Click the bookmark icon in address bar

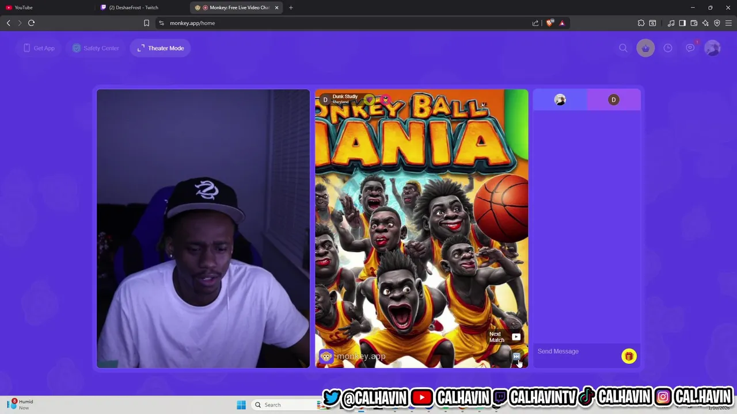coord(146,23)
